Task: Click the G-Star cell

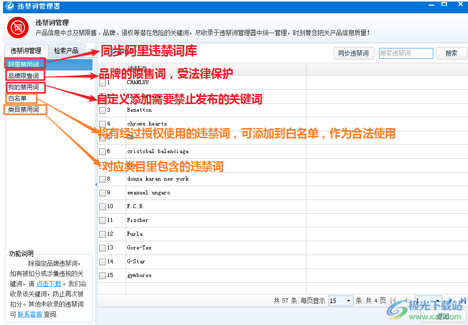Action: pos(216,262)
